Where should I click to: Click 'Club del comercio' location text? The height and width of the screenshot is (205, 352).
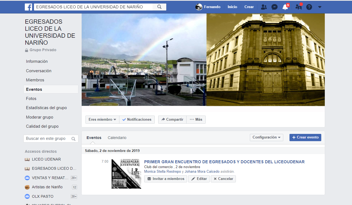tap(158, 167)
